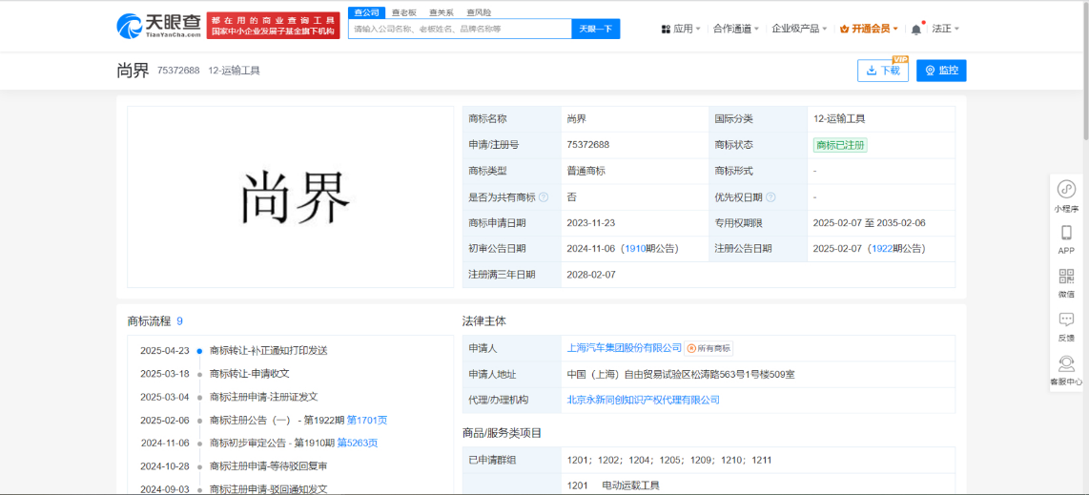This screenshot has height=495, width=1089.
Task: Click the 下载 download button
Action: (x=883, y=71)
